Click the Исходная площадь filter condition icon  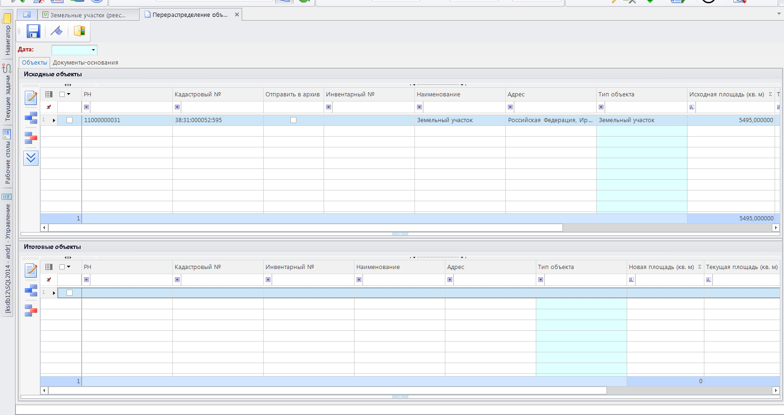[x=692, y=107]
